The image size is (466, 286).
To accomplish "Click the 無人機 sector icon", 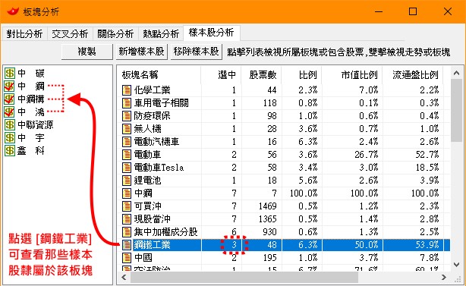I will [x=127, y=129].
